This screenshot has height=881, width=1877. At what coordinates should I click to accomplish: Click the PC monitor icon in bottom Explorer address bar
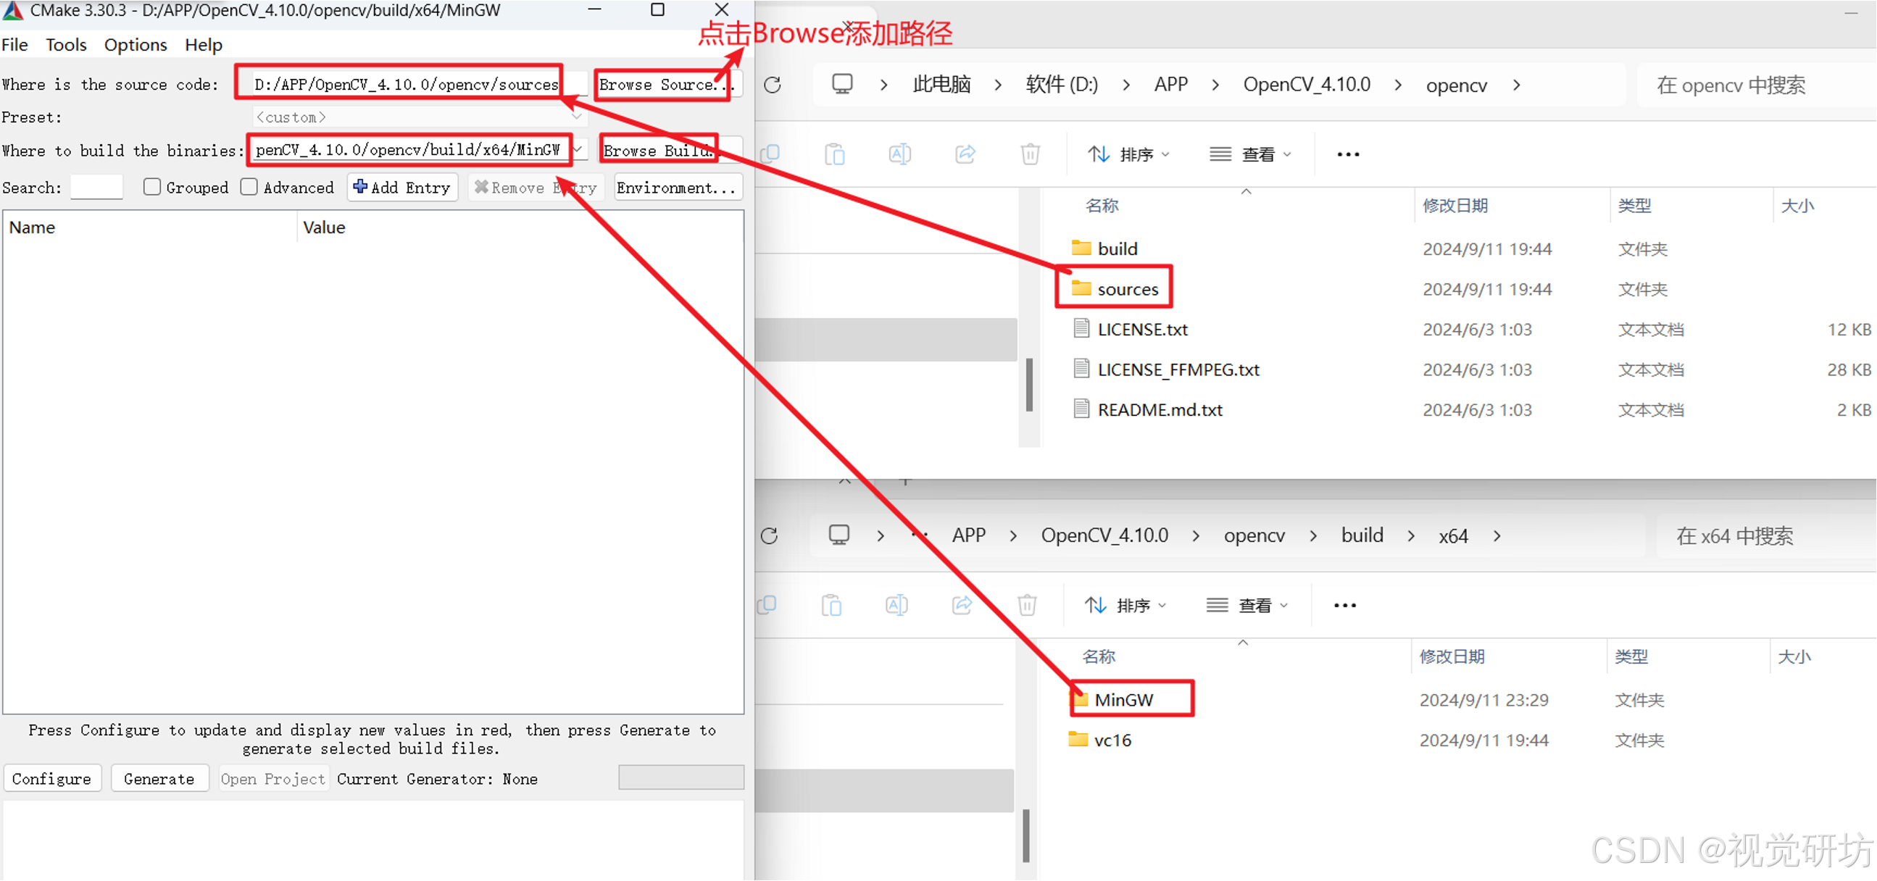pos(839,535)
